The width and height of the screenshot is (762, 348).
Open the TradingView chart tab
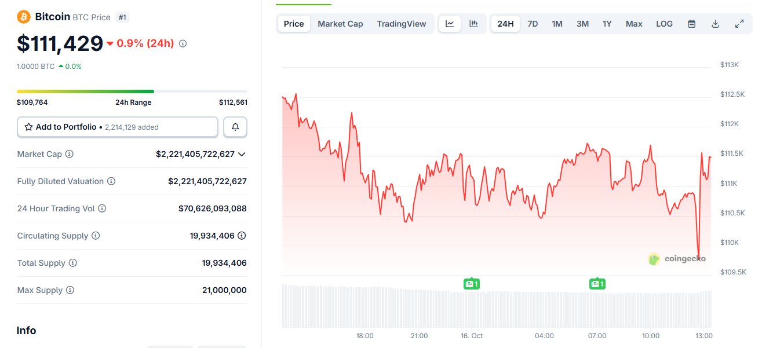tap(401, 24)
